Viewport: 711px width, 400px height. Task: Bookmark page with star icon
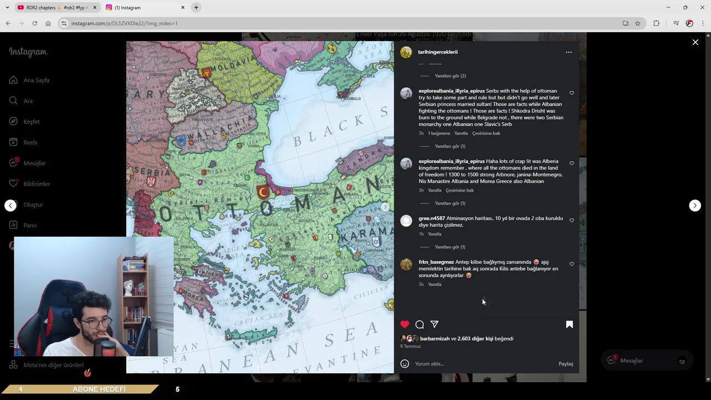coord(638,23)
